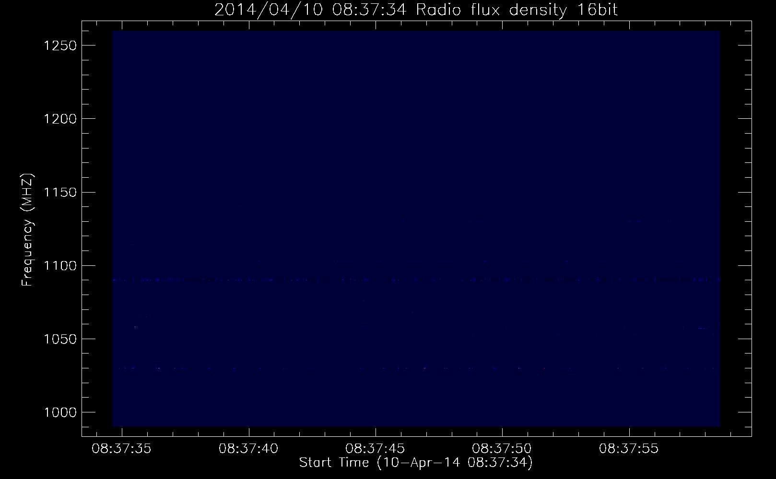Click the 1150 frequency tick label
Screen dimensions: 776x479
pos(60,192)
